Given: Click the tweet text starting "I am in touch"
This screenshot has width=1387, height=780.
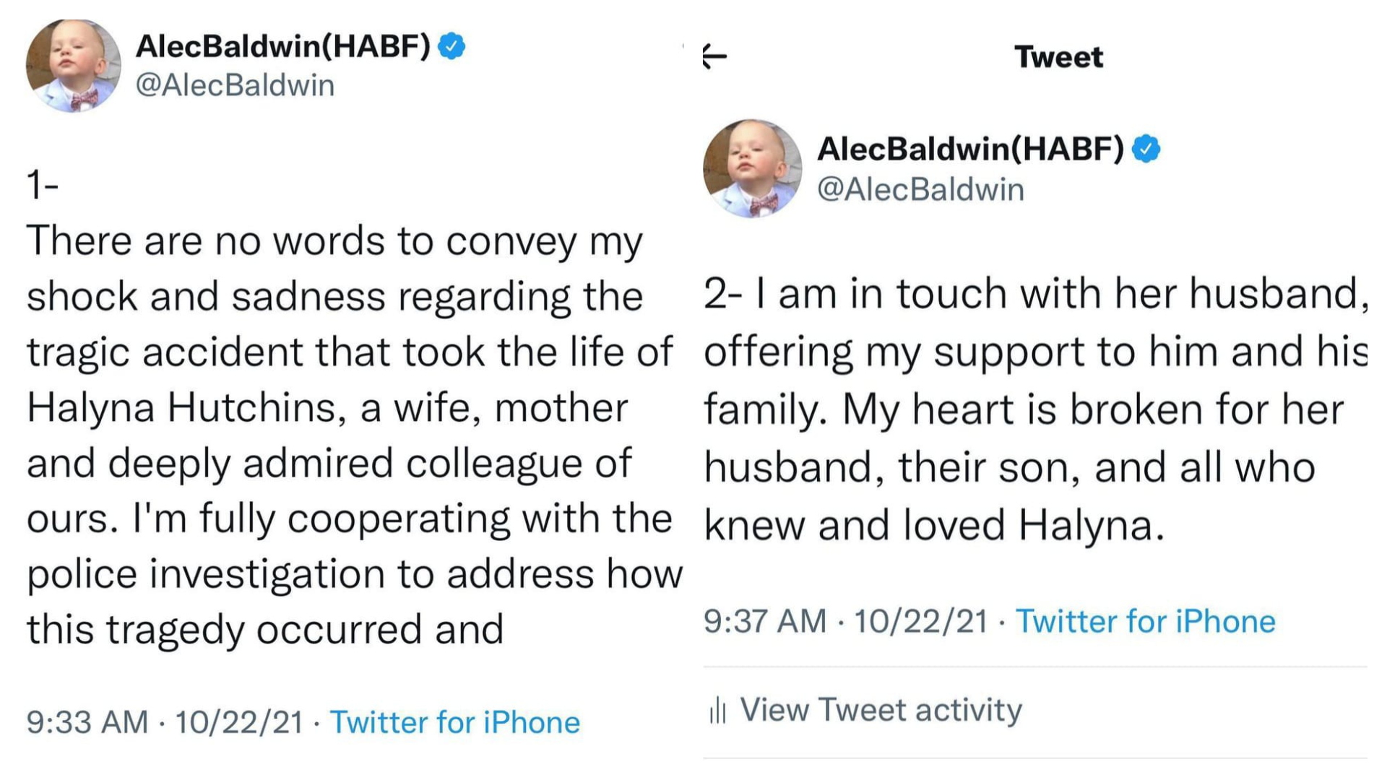Looking at the screenshot, I should (x=1033, y=409).
